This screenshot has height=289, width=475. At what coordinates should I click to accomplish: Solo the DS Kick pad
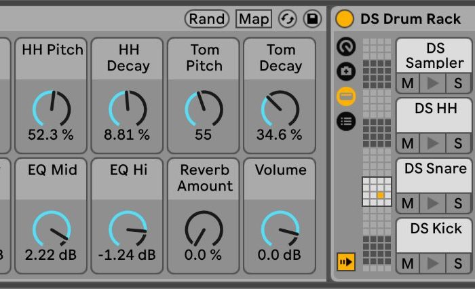tap(458, 263)
